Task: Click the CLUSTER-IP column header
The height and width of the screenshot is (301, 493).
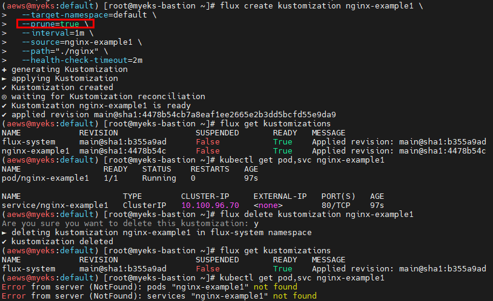Action: pos(205,196)
